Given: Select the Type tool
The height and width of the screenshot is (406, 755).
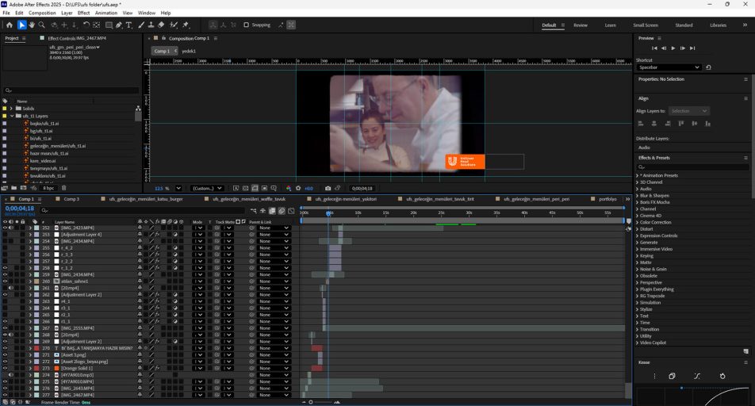Looking at the screenshot, I should (128, 25).
